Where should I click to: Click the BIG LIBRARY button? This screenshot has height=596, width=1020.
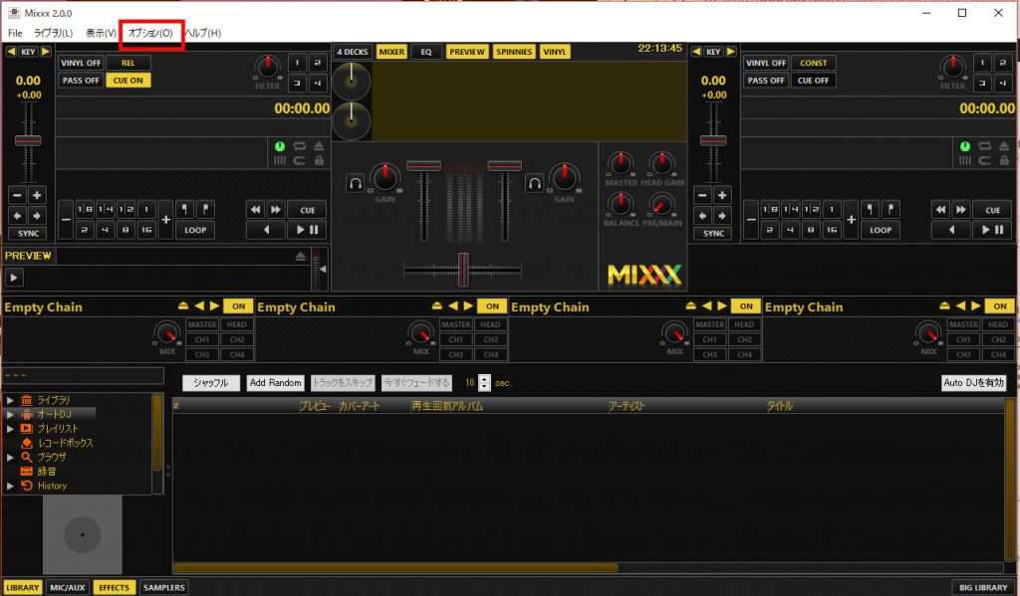point(983,587)
